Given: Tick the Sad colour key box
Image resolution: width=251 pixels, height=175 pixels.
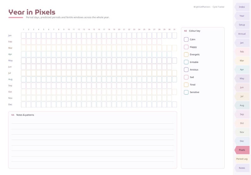Looking at the screenshot, I should click(186, 77).
